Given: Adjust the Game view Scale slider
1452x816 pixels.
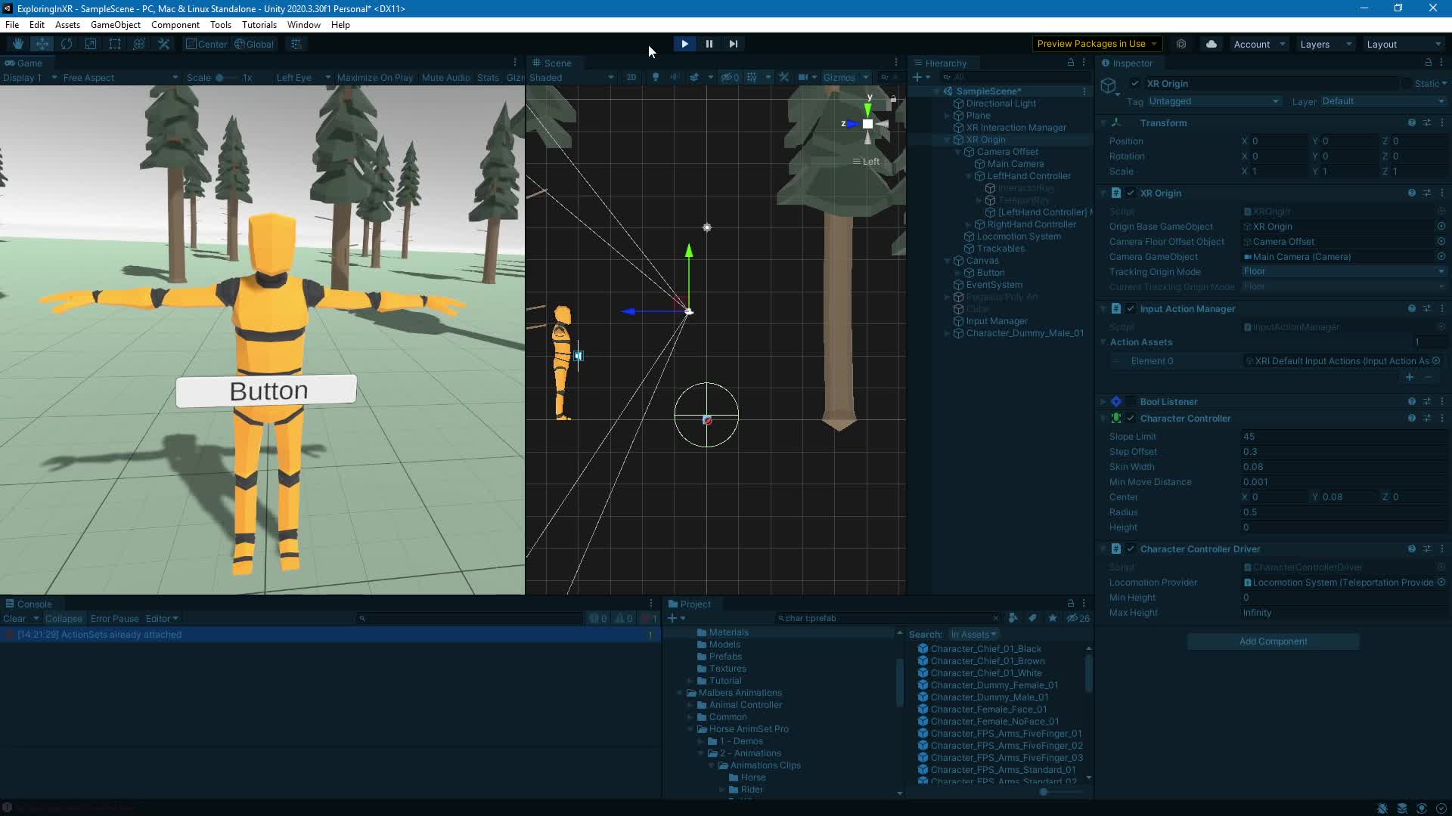Looking at the screenshot, I should click(220, 78).
